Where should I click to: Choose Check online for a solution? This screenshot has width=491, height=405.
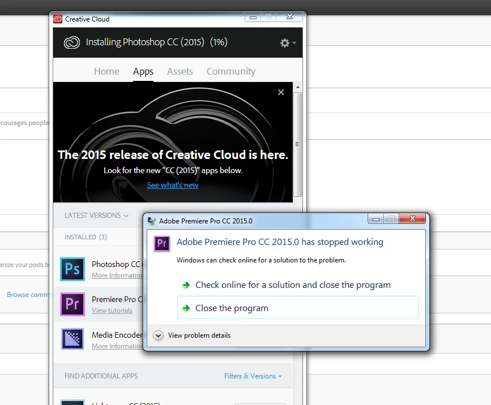293,285
